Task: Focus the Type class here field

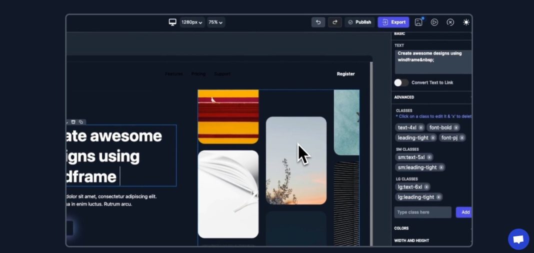Action: (422, 212)
